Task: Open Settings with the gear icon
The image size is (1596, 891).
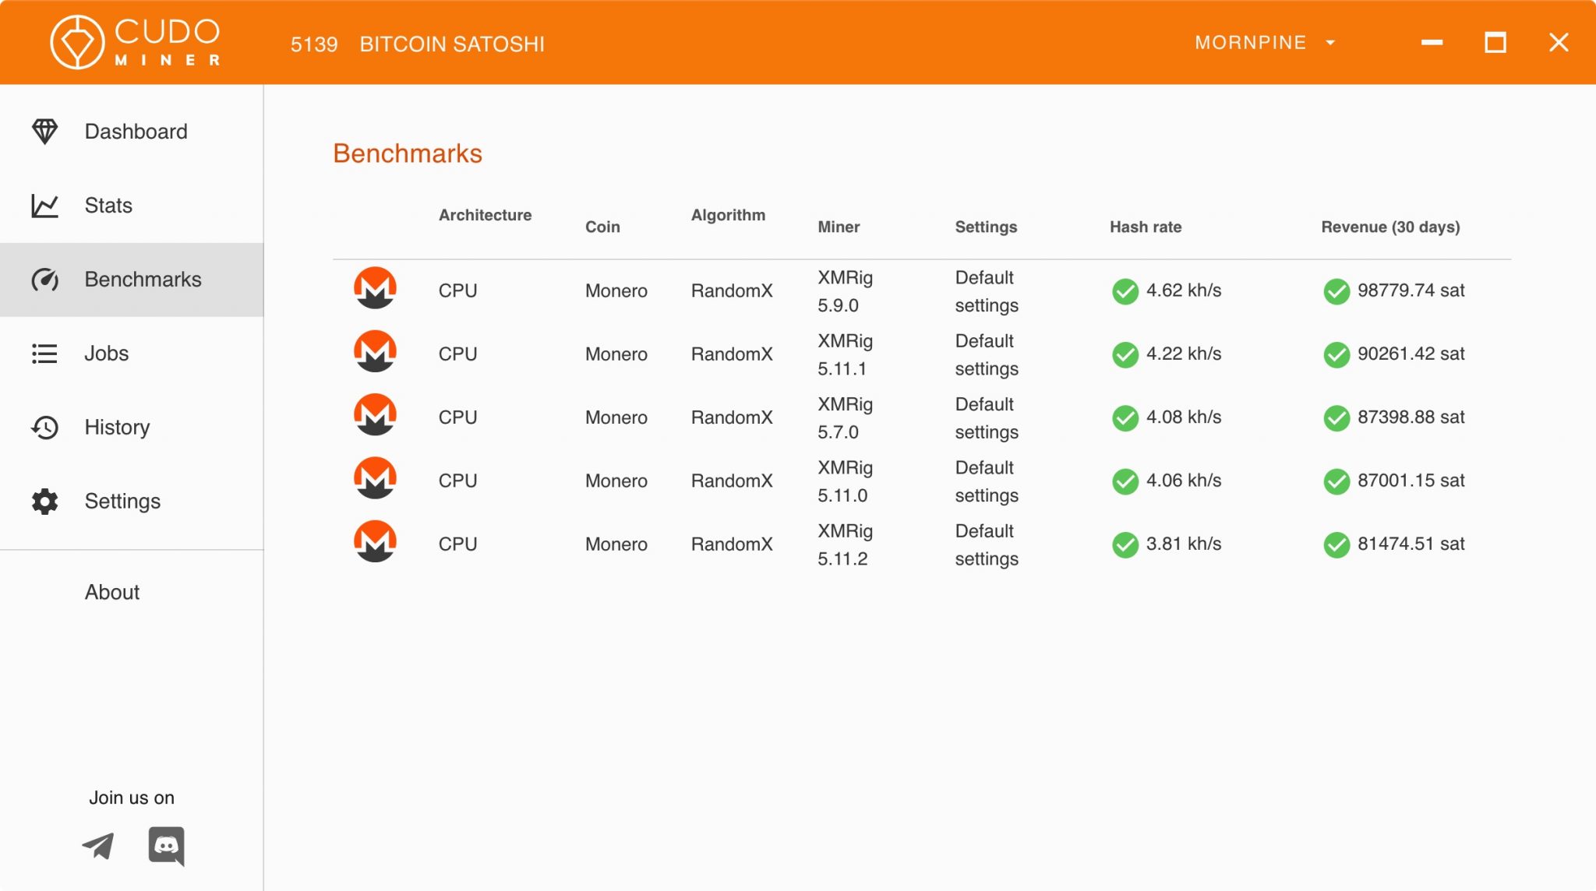Action: click(x=44, y=502)
